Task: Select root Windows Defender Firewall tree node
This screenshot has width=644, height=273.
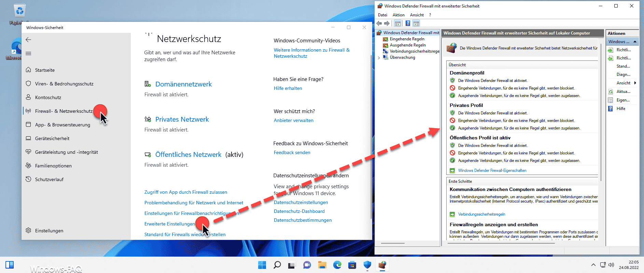Action: click(x=411, y=33)
